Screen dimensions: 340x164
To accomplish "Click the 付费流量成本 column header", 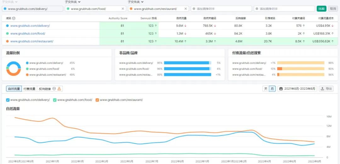I will pyautogui.click(x=326, y=19).
